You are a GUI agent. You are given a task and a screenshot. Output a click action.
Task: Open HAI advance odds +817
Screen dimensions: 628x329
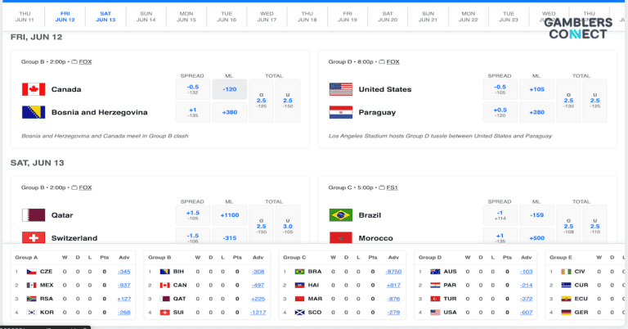click(393, 285)
